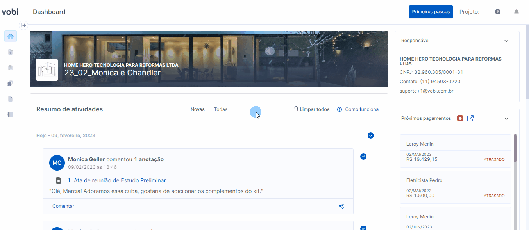Open the notifications bell
The image size is (529, 230).
tap(516, 12)
